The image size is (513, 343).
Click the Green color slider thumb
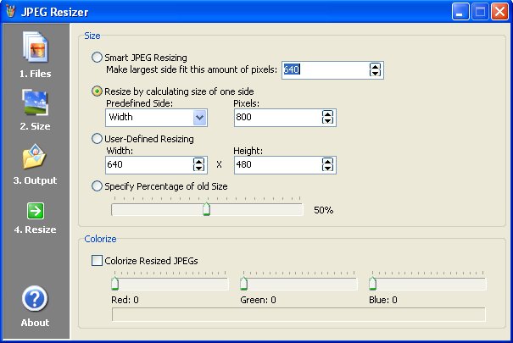243,284
